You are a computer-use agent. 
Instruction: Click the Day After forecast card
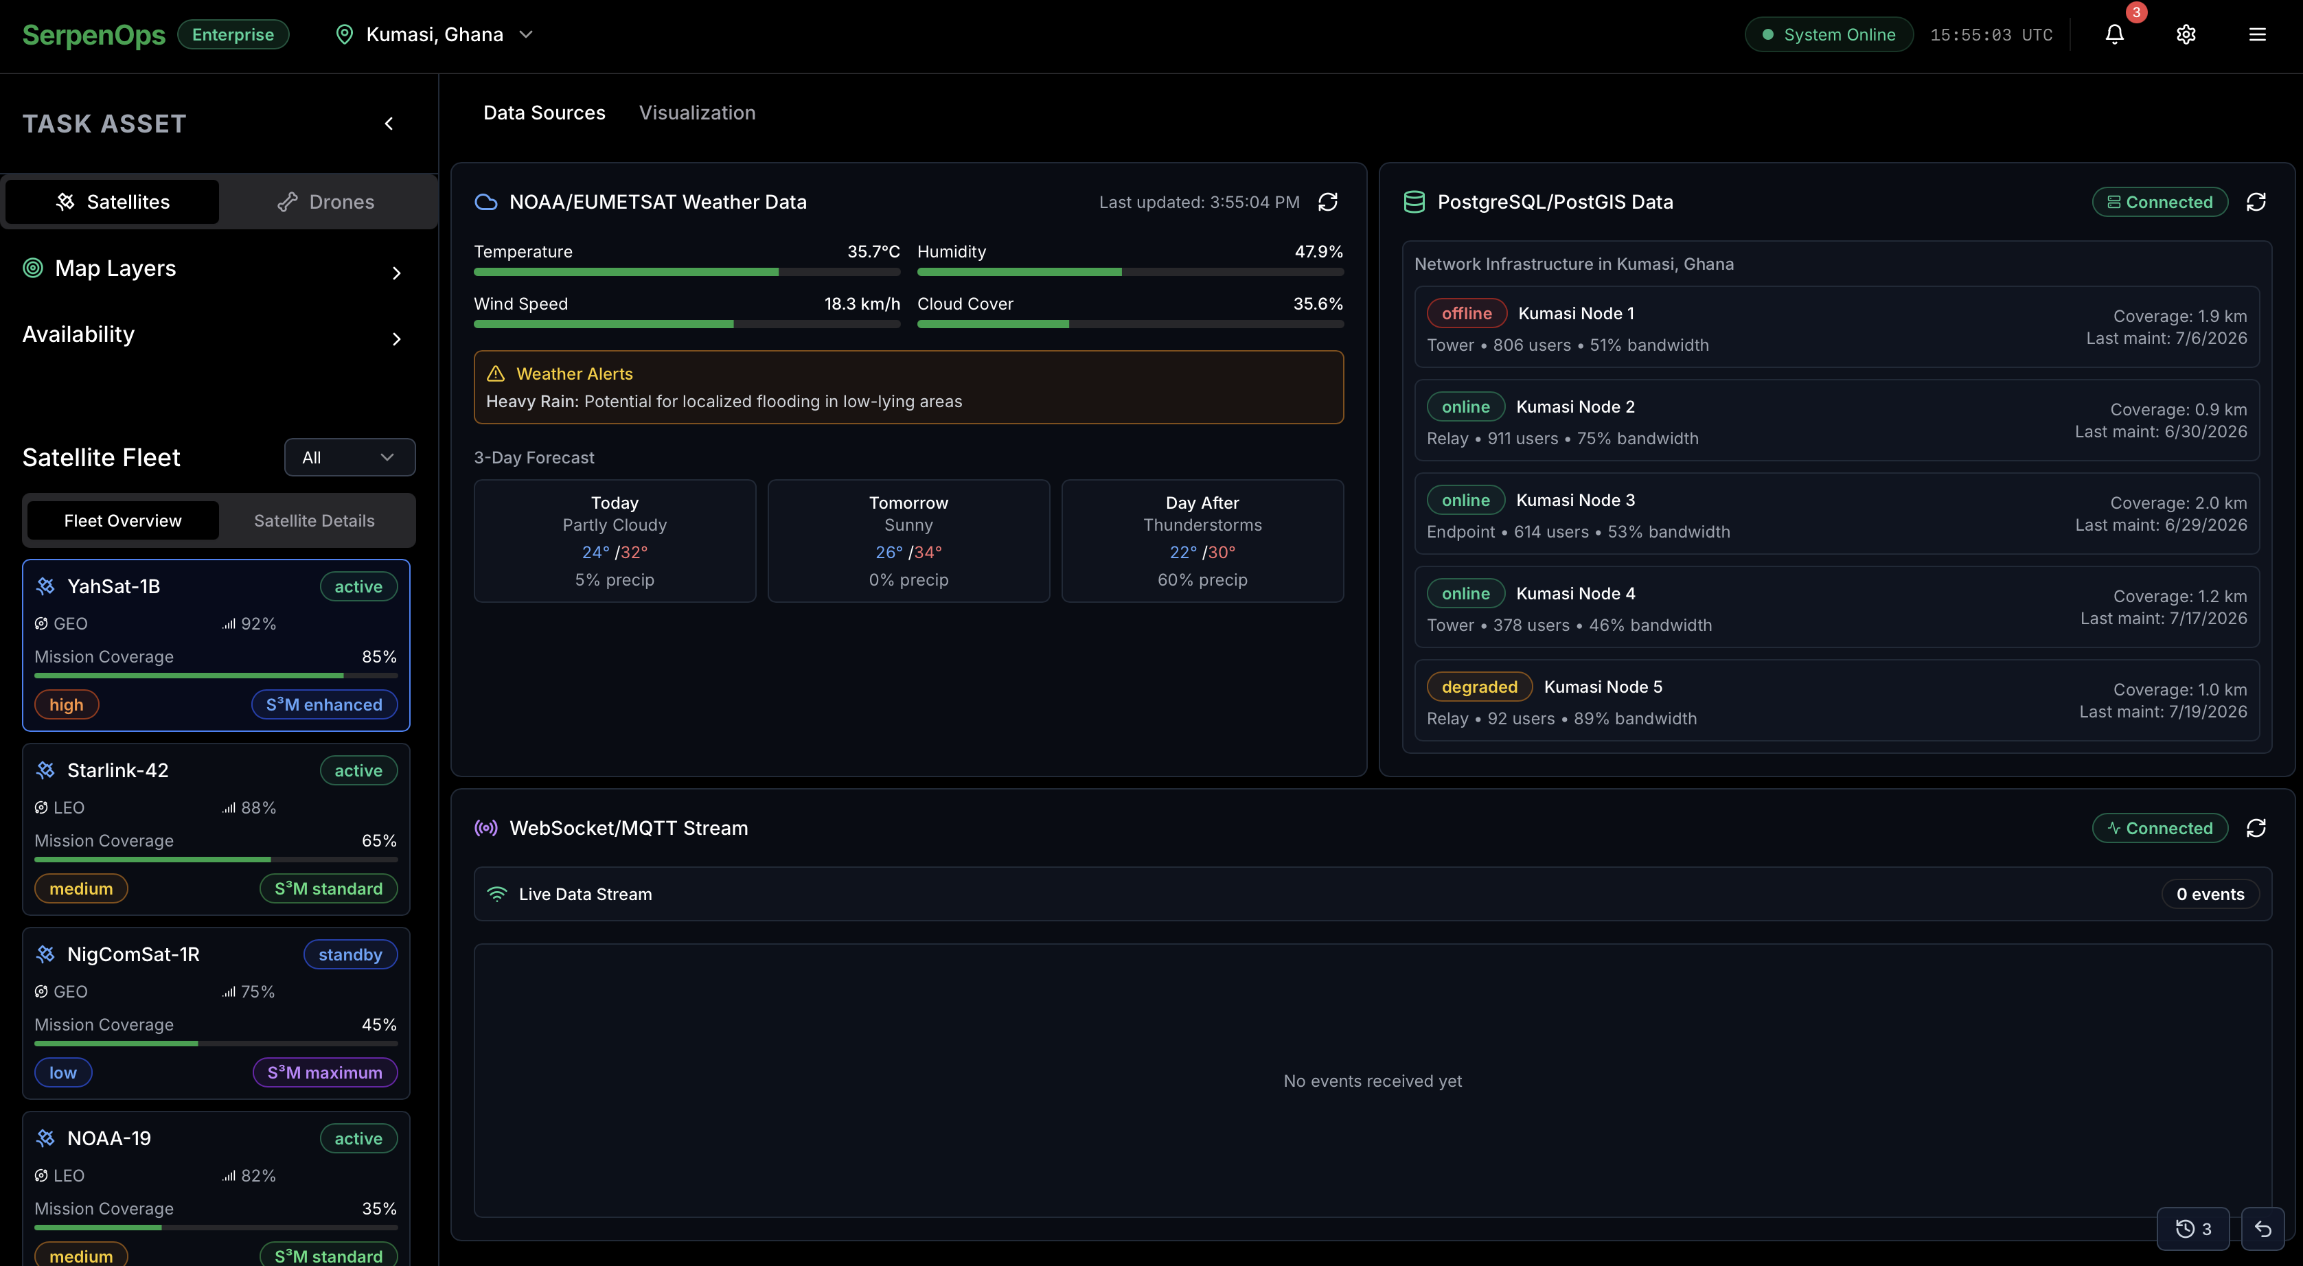1202,541
